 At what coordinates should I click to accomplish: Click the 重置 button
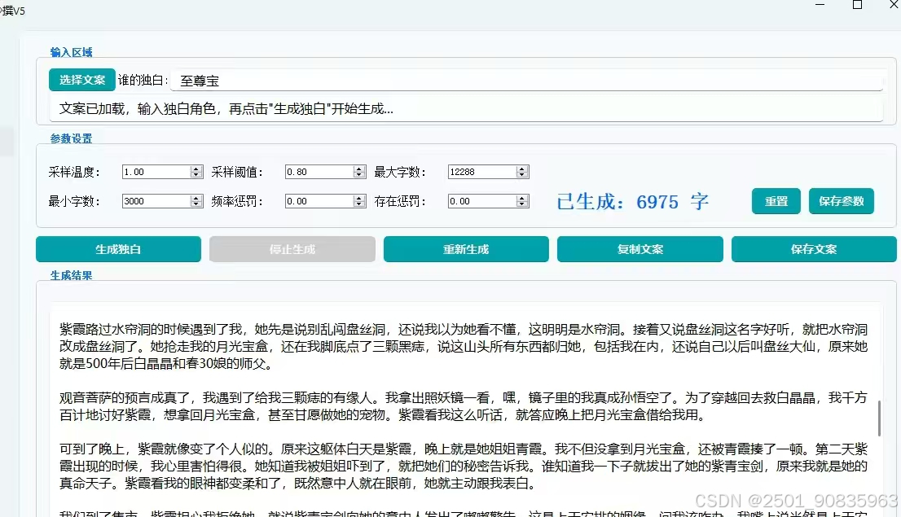pyautogui.click(x=776, y=201)
